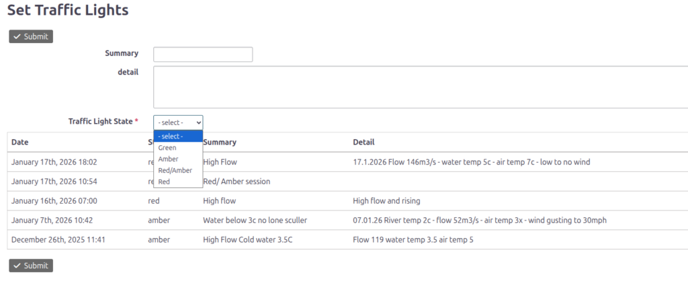The height and width of the screenshot is (285, 688).
Task: Click the checkmark icon in the top Submit button
Action: tap(17, 36)
